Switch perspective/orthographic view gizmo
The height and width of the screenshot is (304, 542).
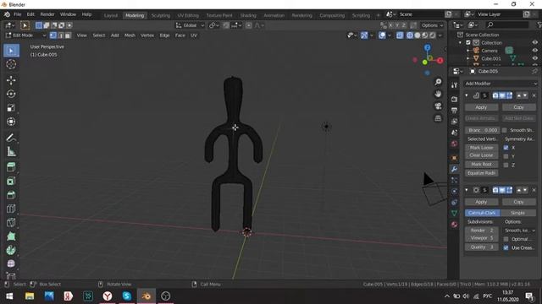[438, 118]
